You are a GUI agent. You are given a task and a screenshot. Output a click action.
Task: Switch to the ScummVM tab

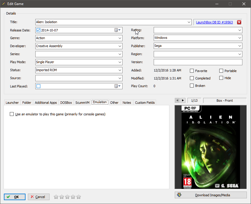(82, 103)
